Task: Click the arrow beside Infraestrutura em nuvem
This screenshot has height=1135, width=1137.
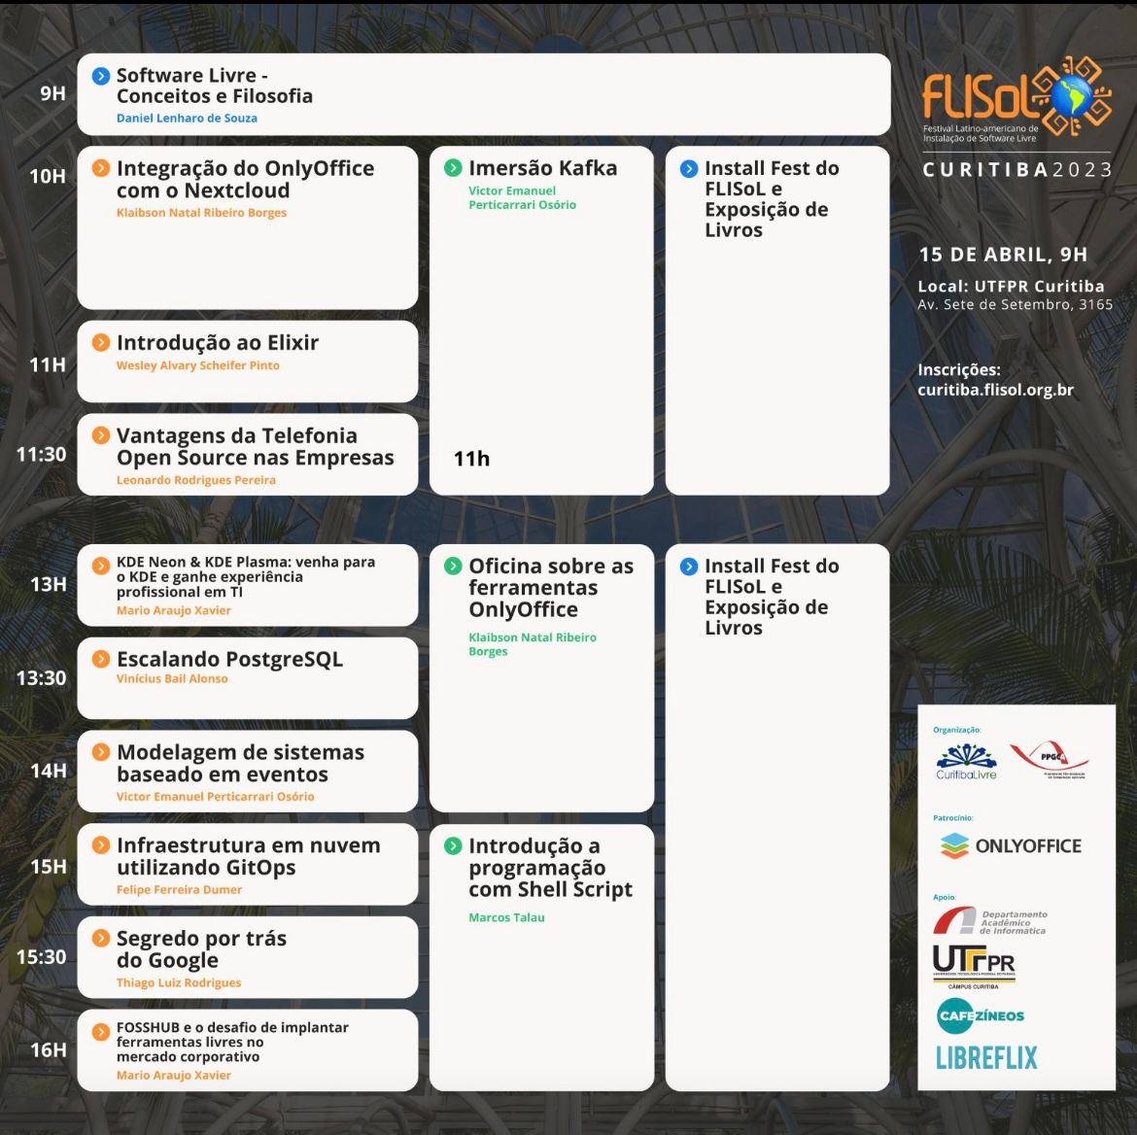Action: pyautogui.click(x=101, y=844)
